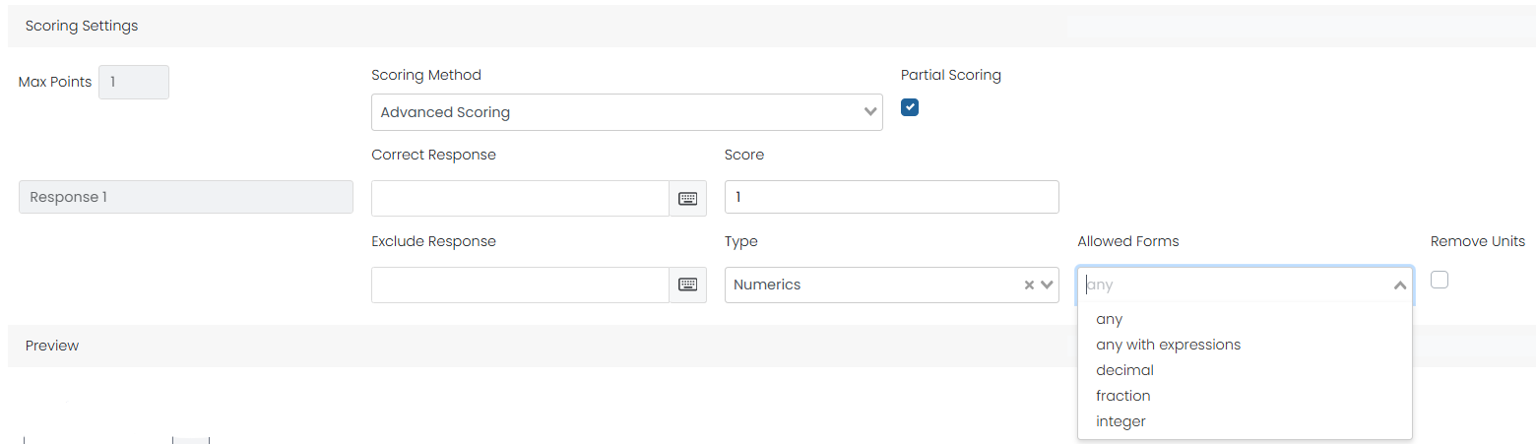Click the Correct Response input field
The image size is (1536, 444).
[520, 198]
